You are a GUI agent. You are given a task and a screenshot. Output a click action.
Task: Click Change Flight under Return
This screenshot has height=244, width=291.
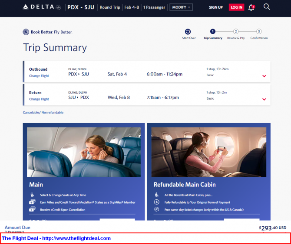coord(39,99)
